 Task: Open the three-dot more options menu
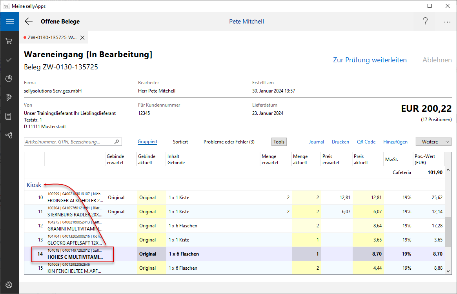[447, 22]
